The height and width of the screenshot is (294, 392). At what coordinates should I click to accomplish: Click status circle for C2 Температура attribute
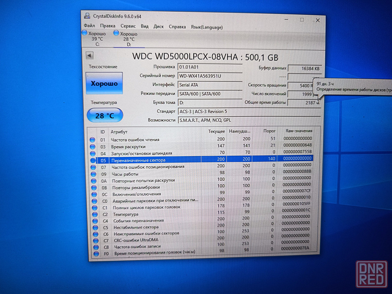pyautogui.click(x=95, y=214)
